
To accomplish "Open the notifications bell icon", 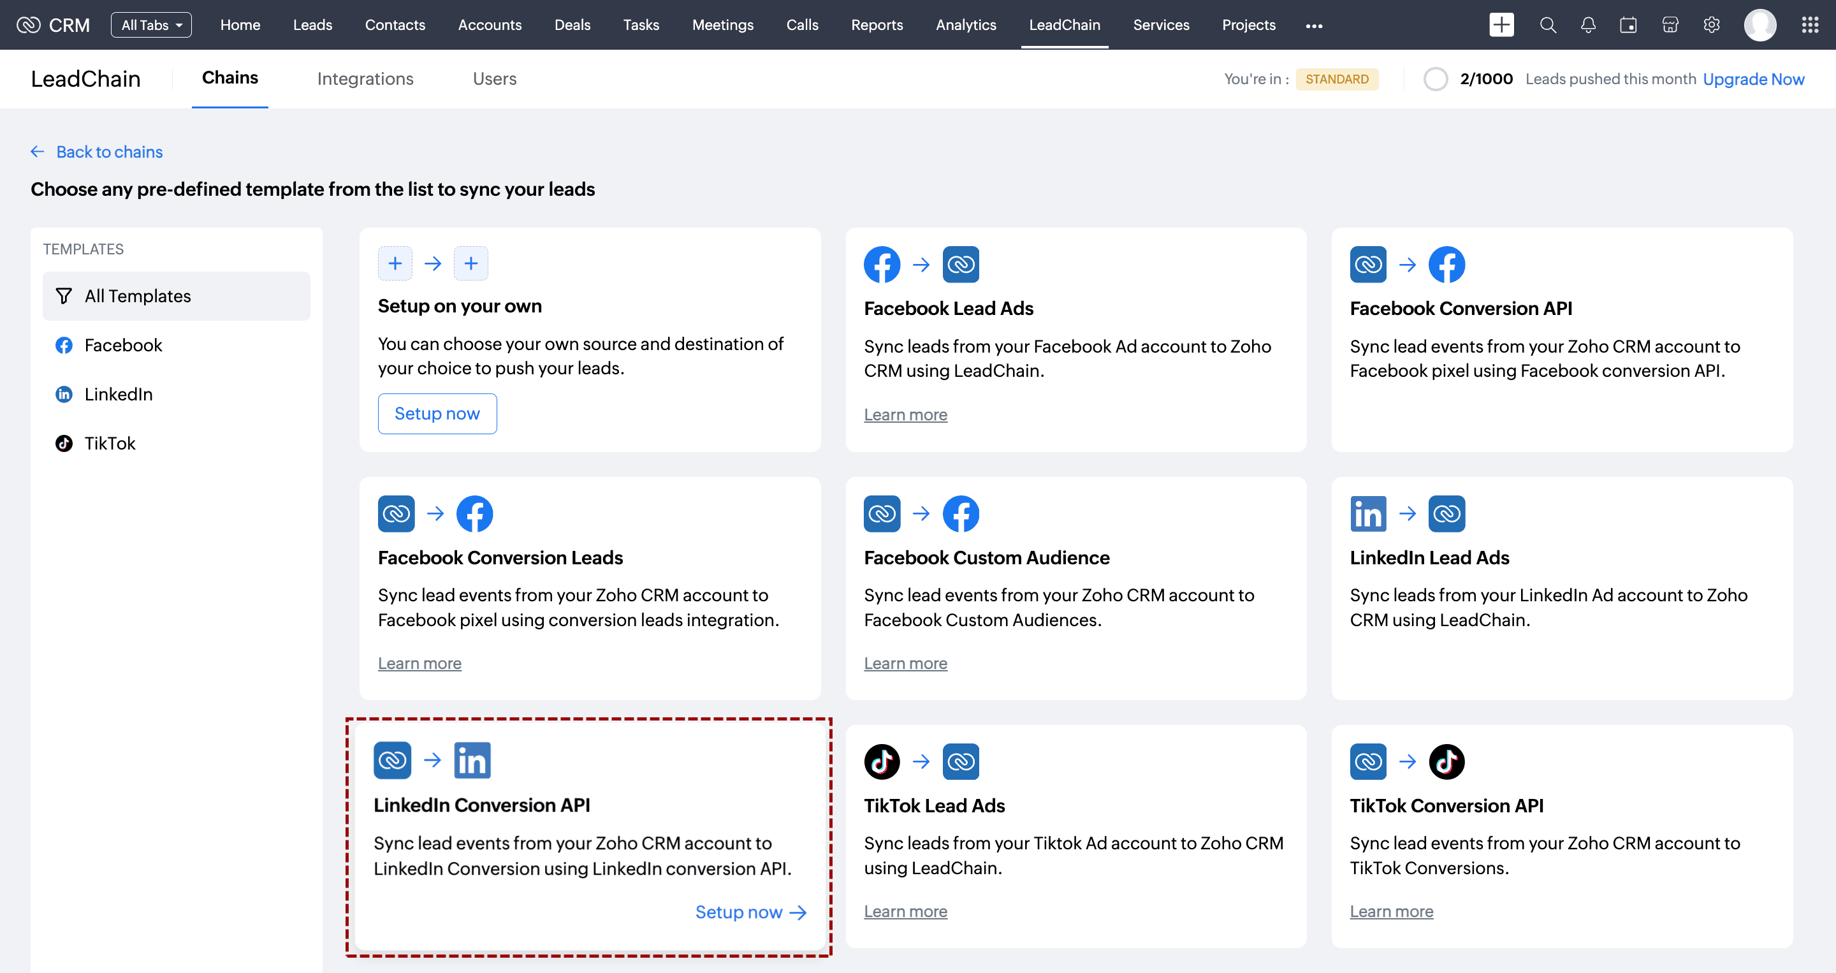I will click(x=1588, y=25).
